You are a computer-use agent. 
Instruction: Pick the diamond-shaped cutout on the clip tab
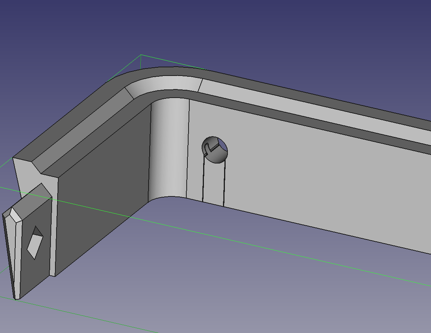pos(35,242)
